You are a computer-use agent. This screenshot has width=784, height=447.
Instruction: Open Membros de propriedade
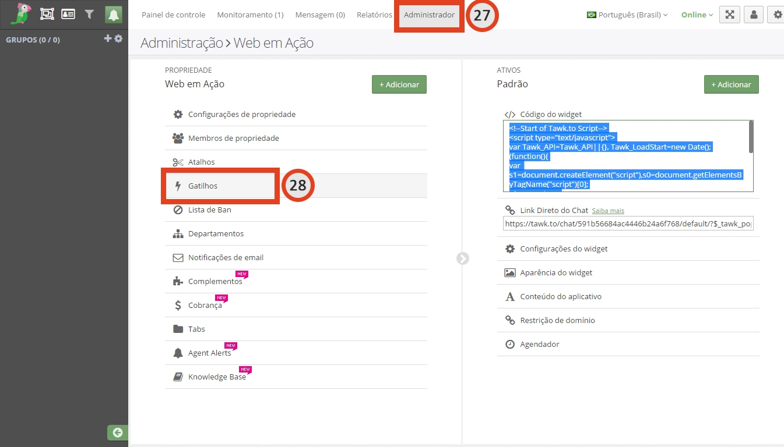pyautogui.click(x=296, y=138)
